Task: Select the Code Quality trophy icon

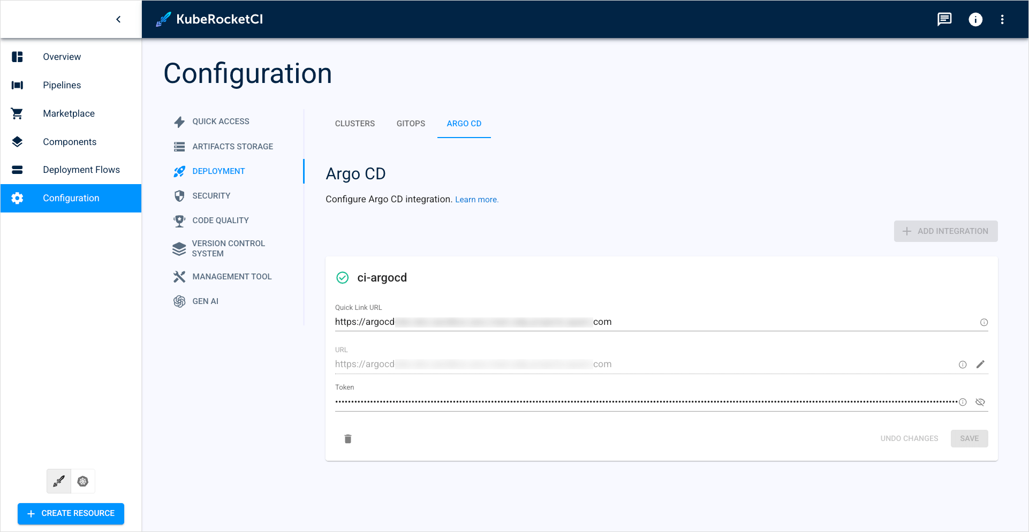Action: (180, 221)
